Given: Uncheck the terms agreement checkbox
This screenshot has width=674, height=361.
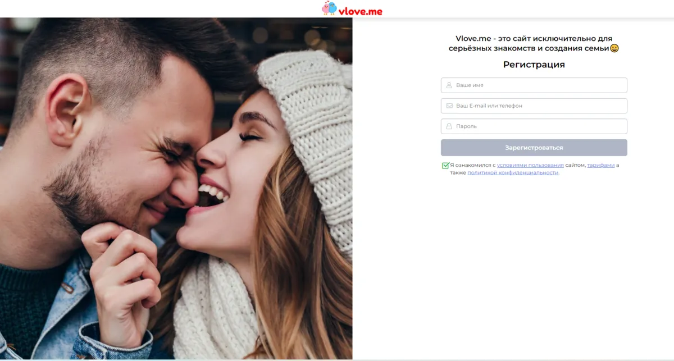Looking at the screenshot, I should [x=445, y=166].
